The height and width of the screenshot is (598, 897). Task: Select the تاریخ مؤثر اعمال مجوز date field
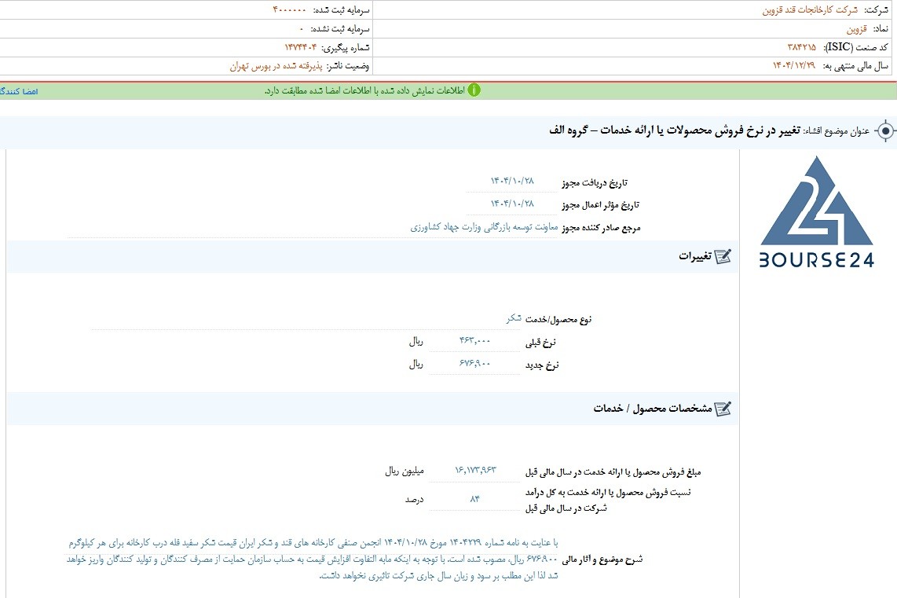coord(512,204)
